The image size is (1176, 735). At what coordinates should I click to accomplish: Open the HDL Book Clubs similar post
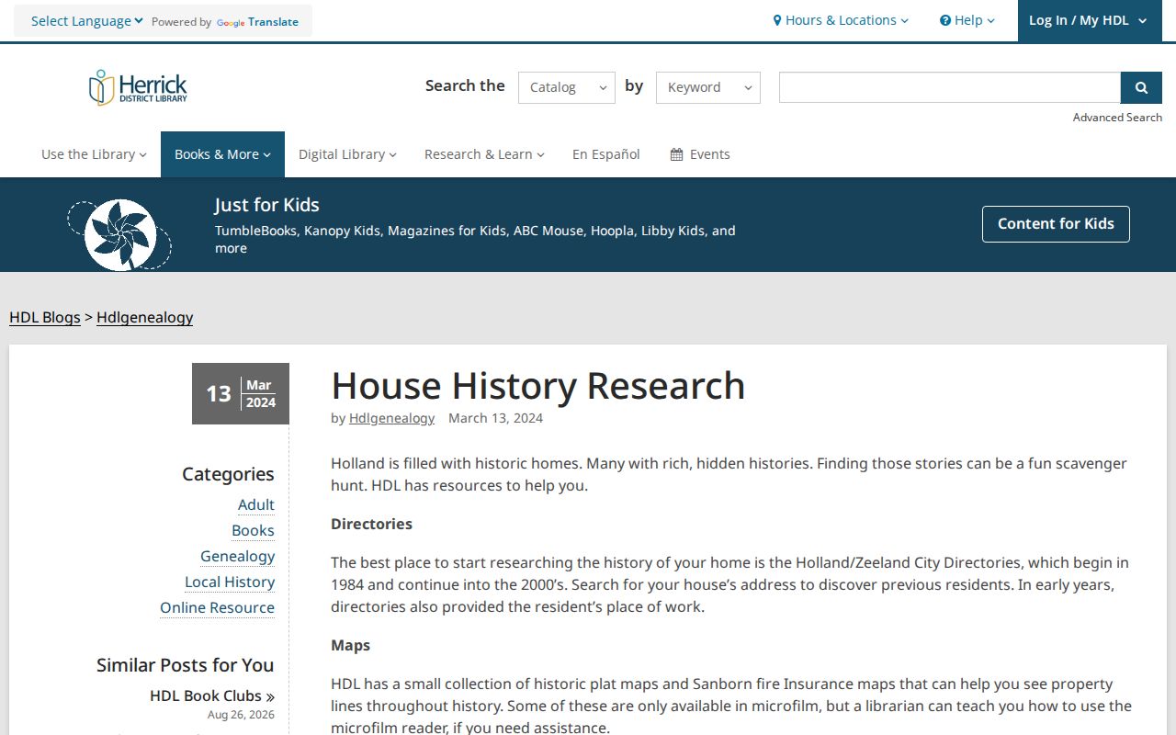click(x=212, y=695)
